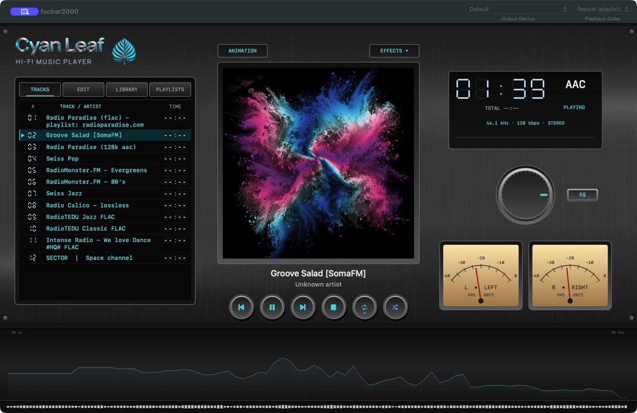Screen dimensions: 637x413
Task: Click the ANIMATION button
Action: click(242, 51)
